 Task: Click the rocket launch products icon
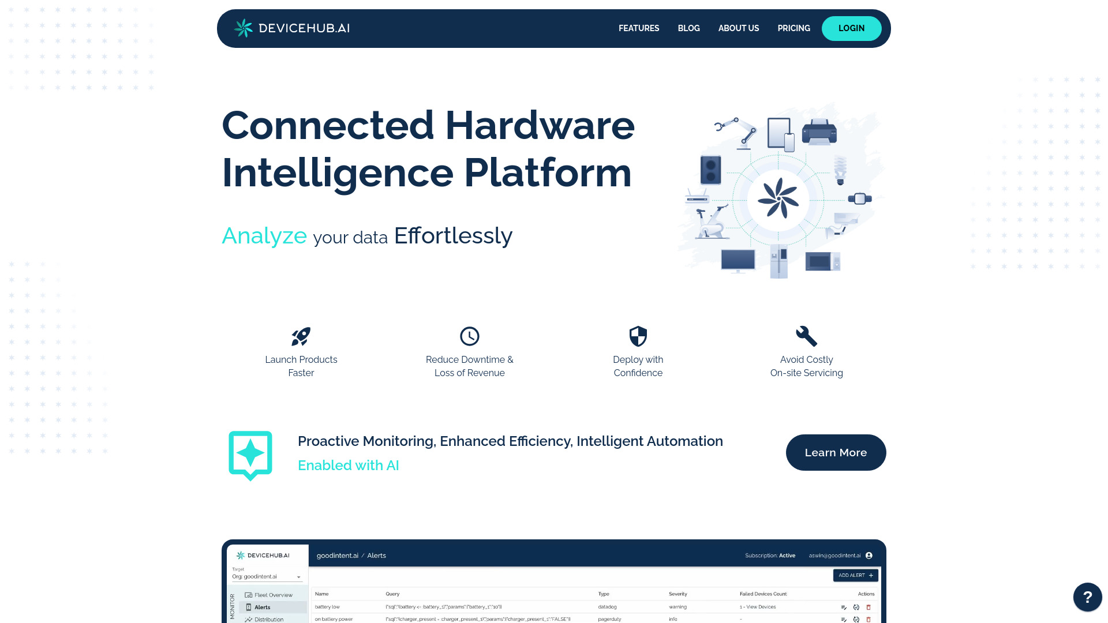[x=301, y=336]
